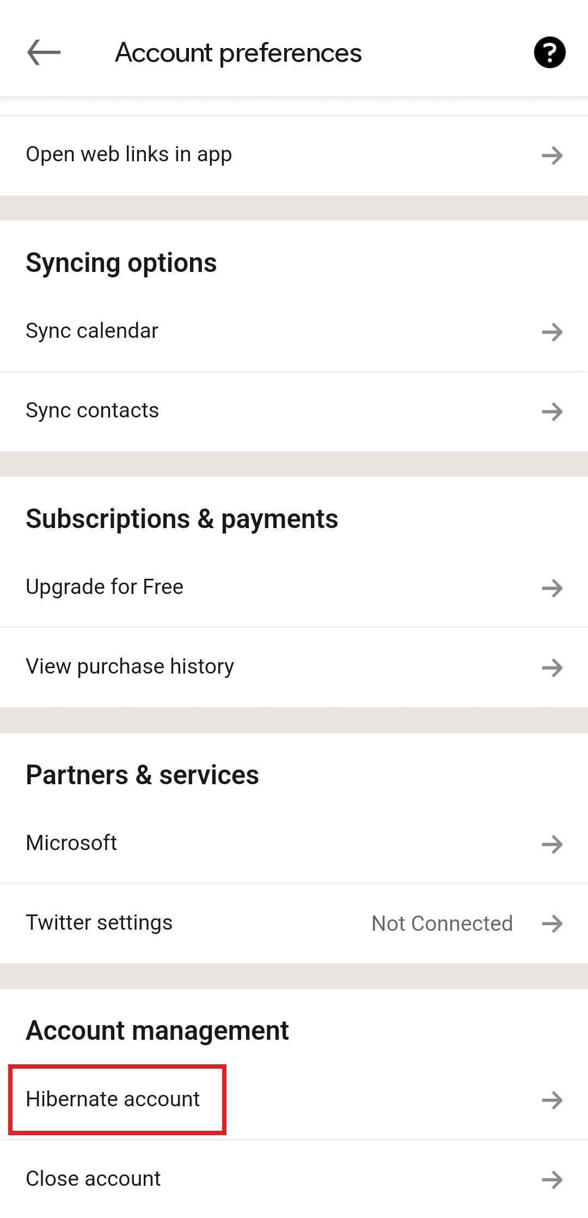Tap arrow icon beside View purchase history
The image size is (588, 1218).
(552, 668)
